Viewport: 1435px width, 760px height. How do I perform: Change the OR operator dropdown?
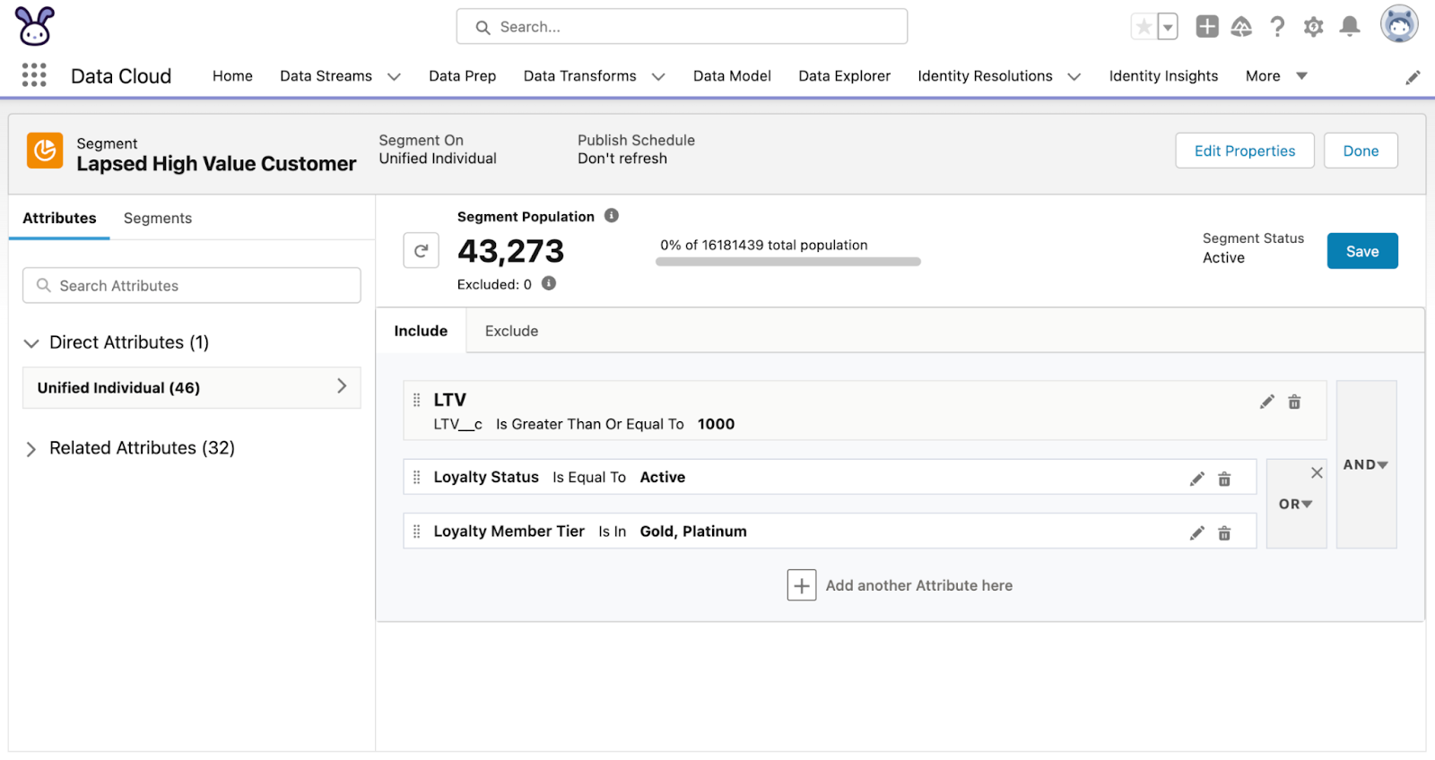1295,505
